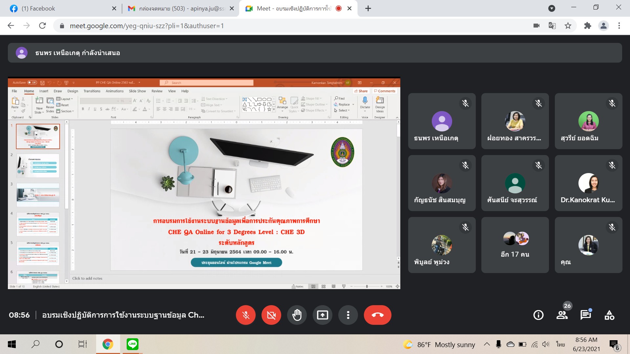Show everyone via the people icon
Viewport: 630px width, 354px height.
pos(562,315)
